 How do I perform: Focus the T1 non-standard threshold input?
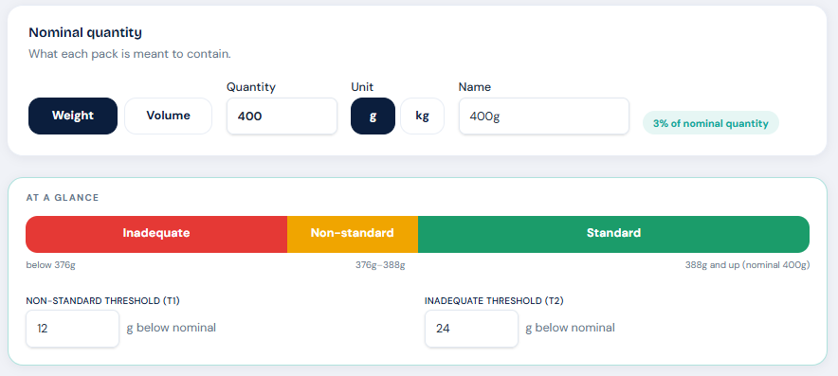[73, 329]
